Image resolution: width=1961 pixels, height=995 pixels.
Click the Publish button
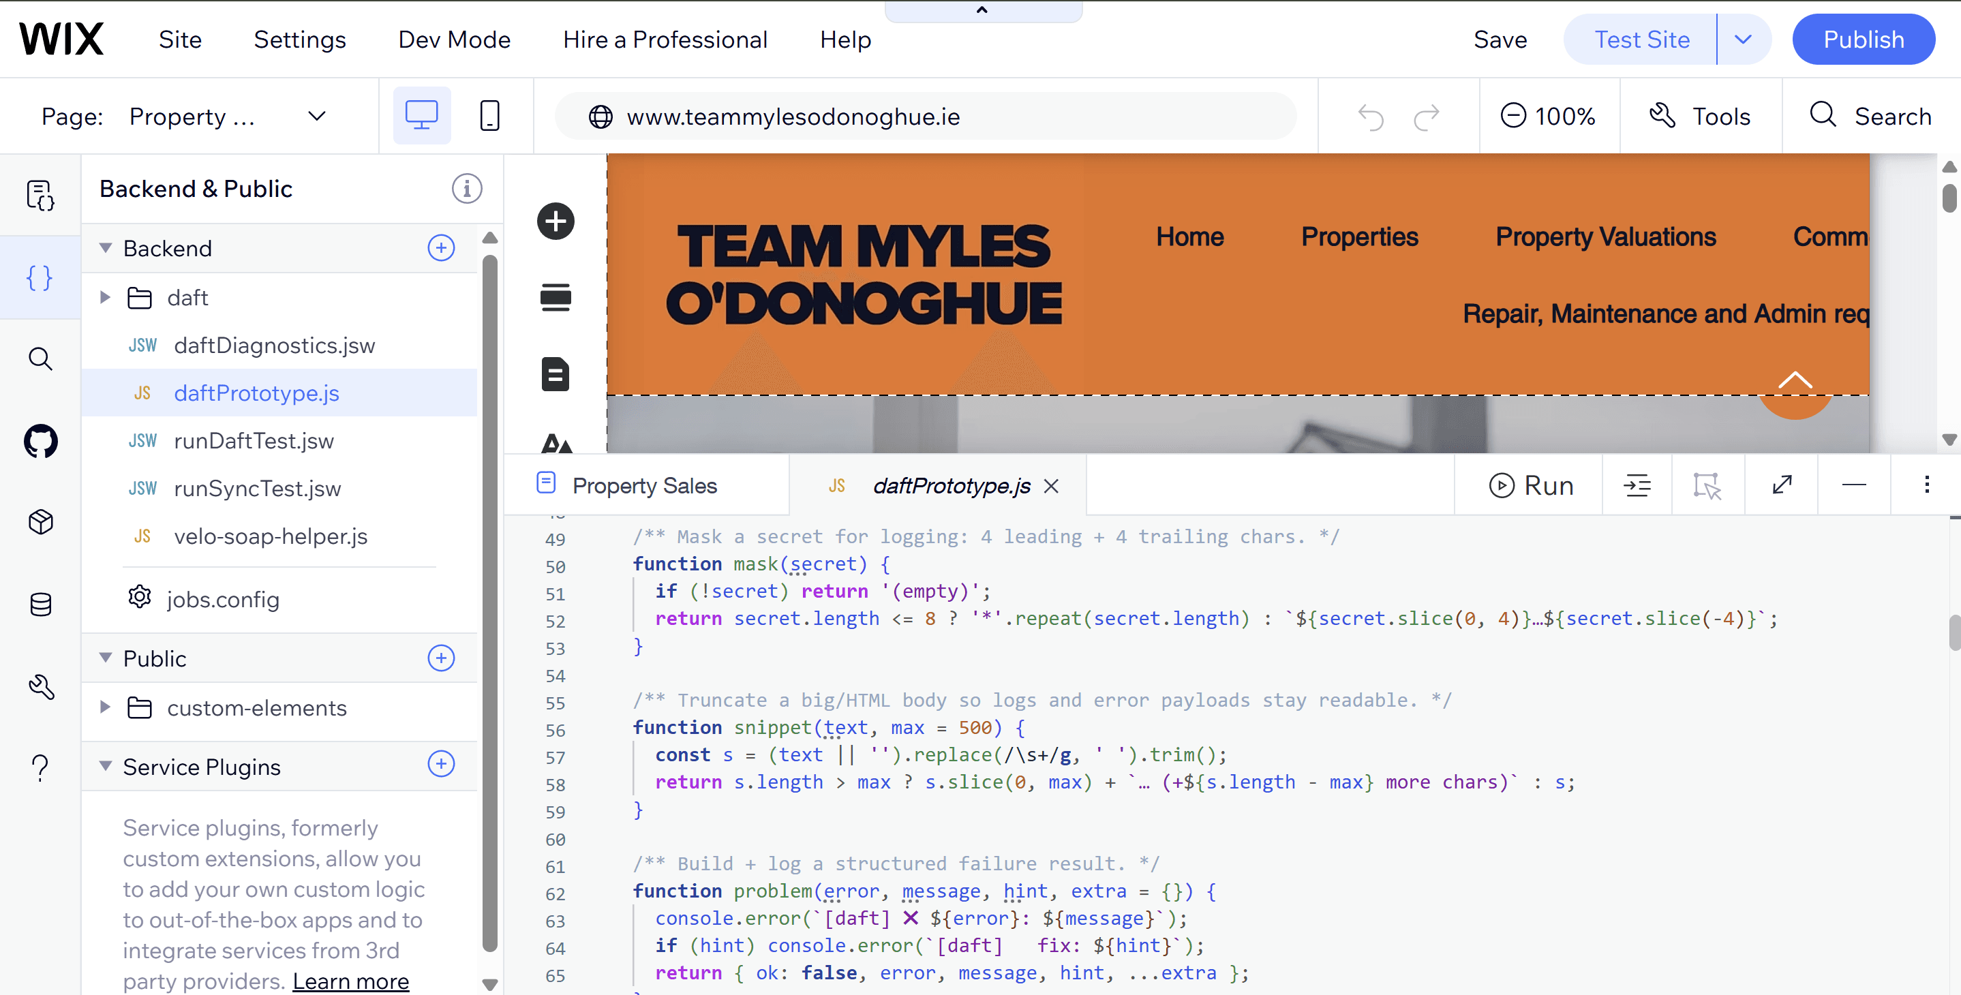(x=1864, y=40)
